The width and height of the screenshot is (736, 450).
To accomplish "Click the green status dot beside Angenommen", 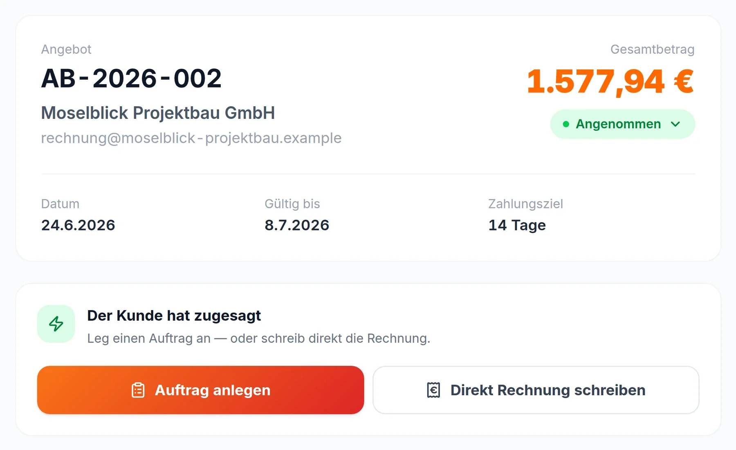I will click(x=566, y=124).
